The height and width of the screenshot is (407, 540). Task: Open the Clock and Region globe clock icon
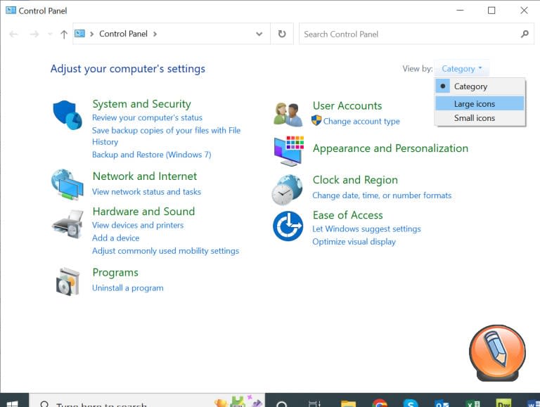tap(287, 189)
